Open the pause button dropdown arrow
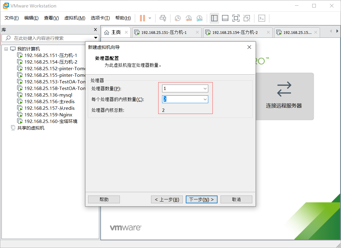Image resolution: width=341 pixels, height=248 pixels. click(x=150, y=18)
